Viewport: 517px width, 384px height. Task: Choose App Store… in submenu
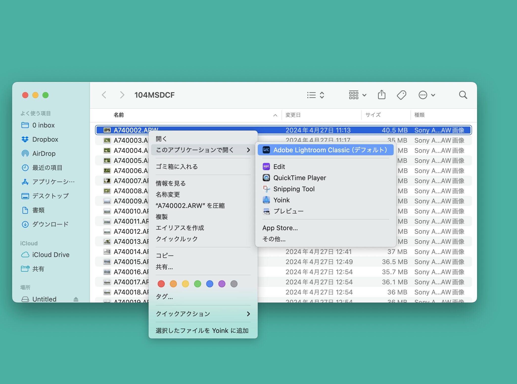click(325, 228)
